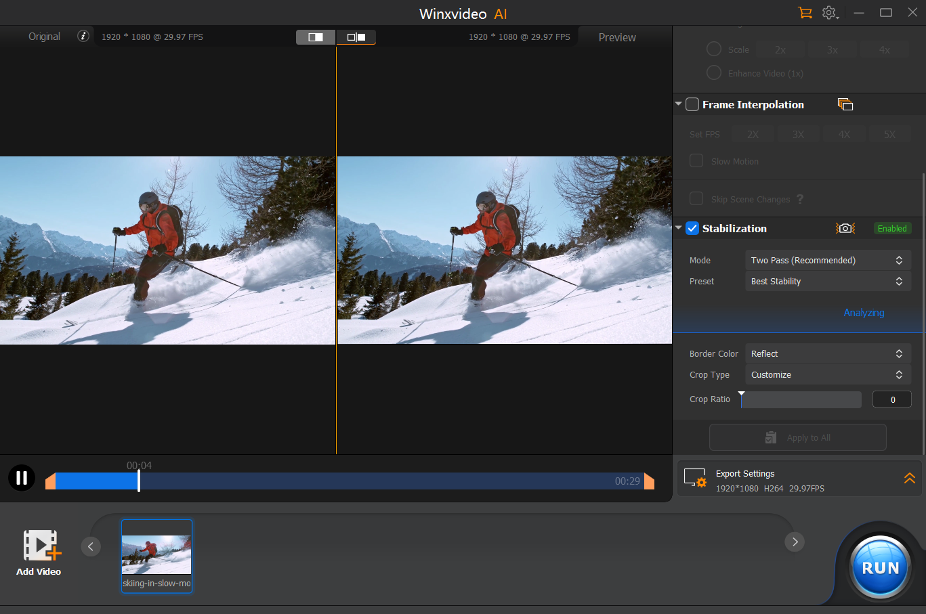Enable the Frame Interpolation checkbox
Screen dimensions: 926x614
pyautogui.click(x=692, y=105)
